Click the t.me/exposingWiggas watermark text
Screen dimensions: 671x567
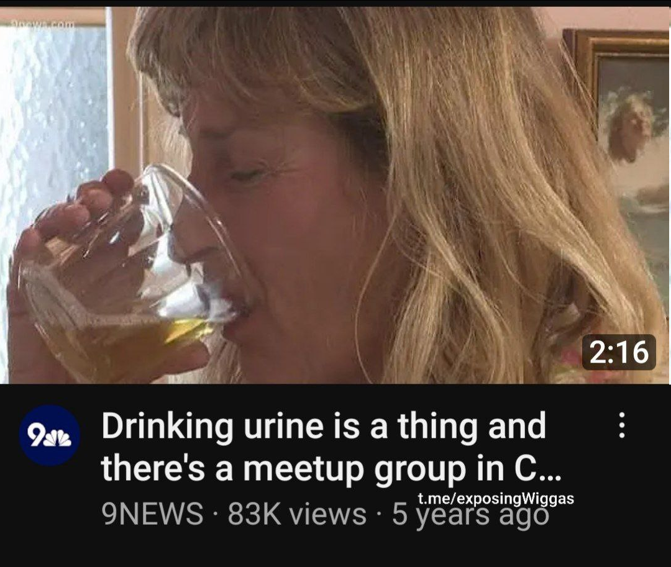tap(496, 498)
